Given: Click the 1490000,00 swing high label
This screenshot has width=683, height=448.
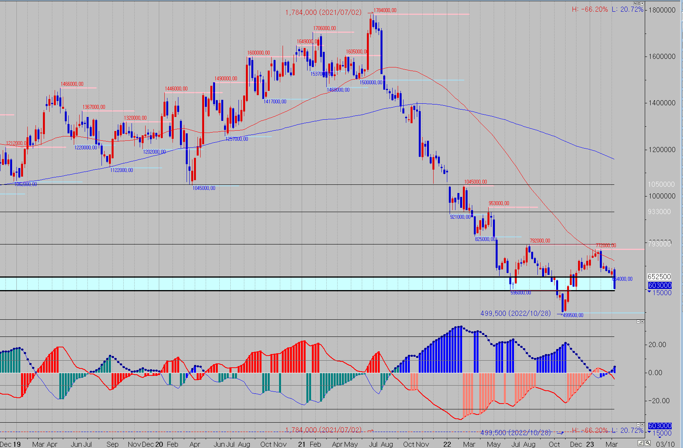Looking at the screenshot, I should 226,79.
